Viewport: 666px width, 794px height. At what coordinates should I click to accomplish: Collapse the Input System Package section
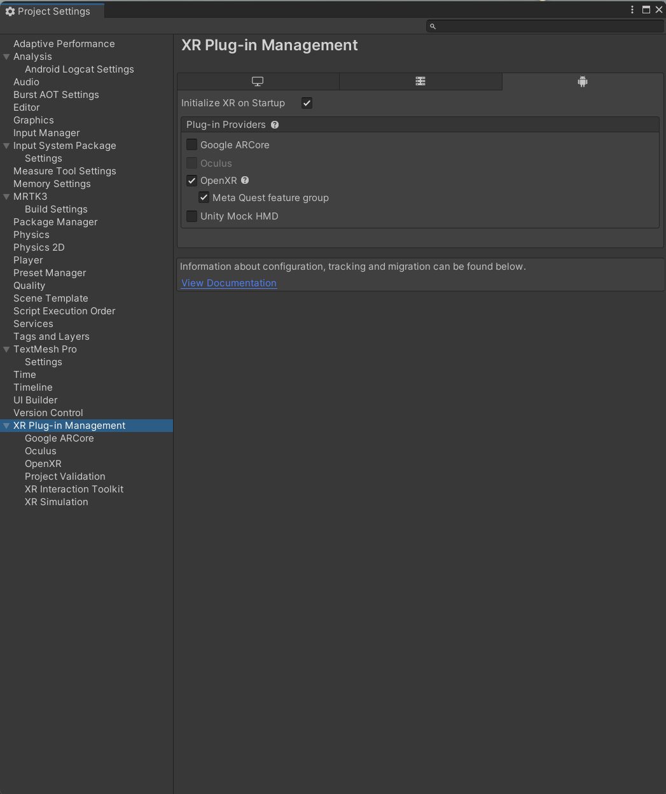tap(6, 146)
